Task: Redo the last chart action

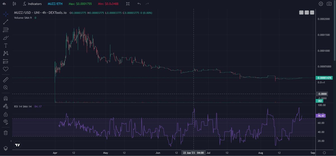Action: [147, 4]
